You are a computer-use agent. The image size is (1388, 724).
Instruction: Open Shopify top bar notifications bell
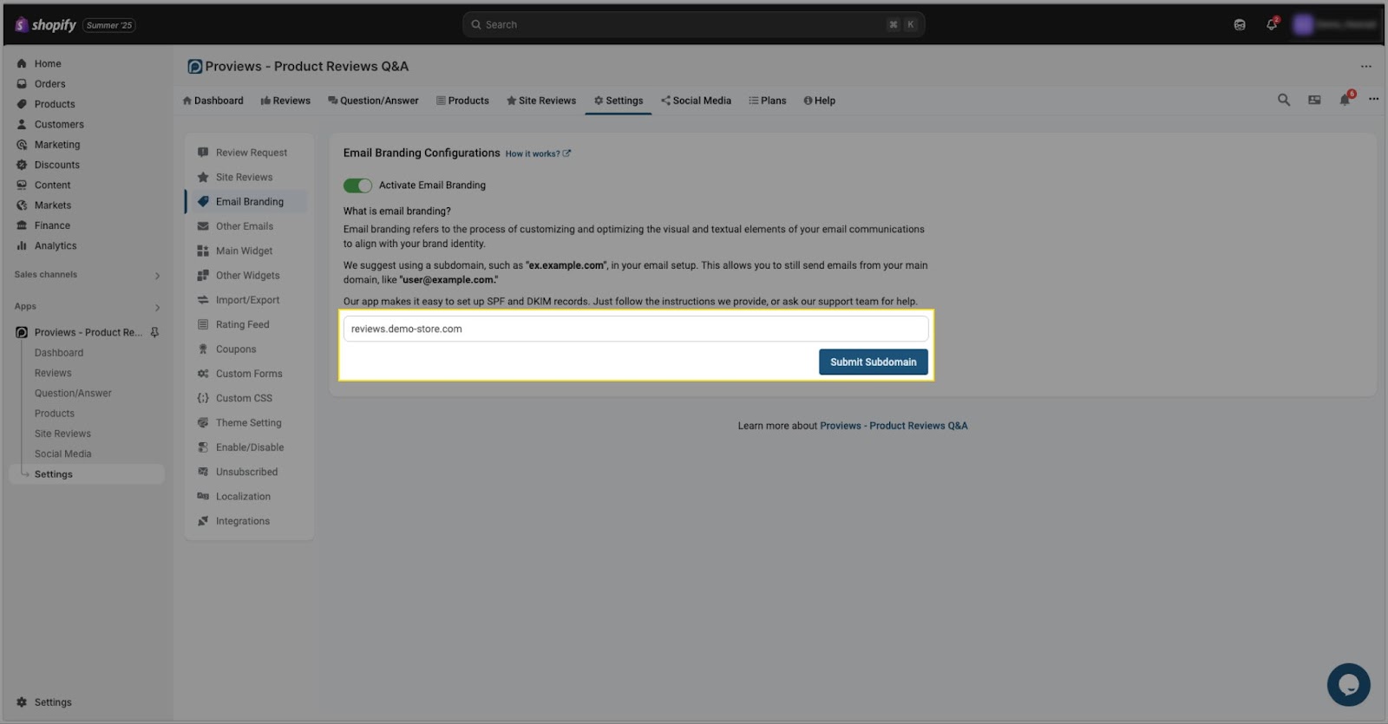(x=1272, y=24)
